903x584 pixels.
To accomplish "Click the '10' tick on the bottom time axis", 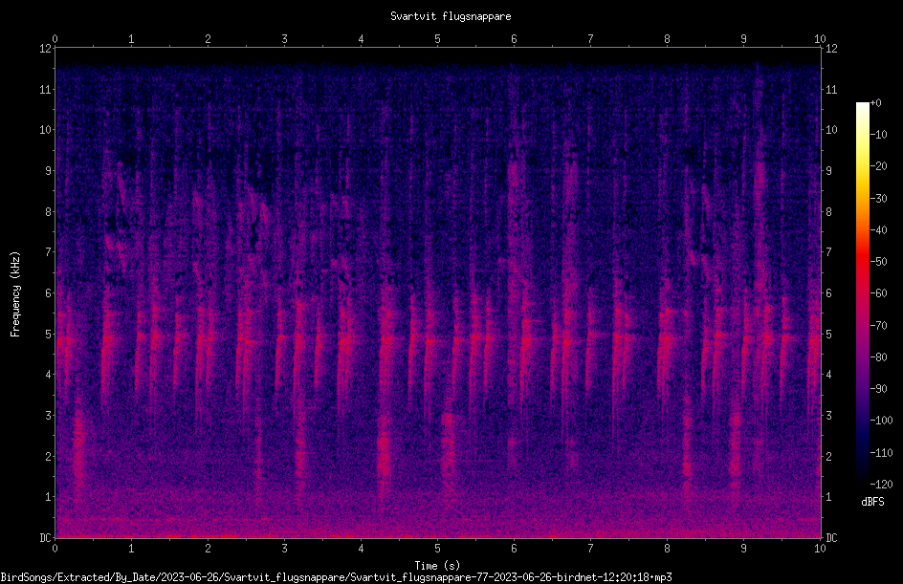I will 820,549.
